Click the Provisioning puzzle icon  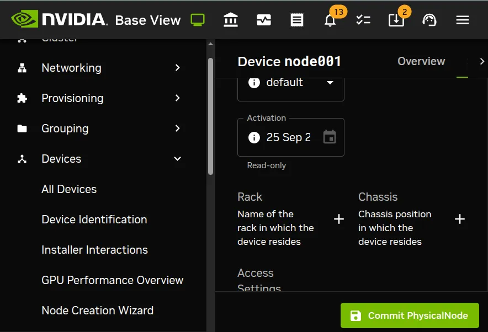pos(22,98)
